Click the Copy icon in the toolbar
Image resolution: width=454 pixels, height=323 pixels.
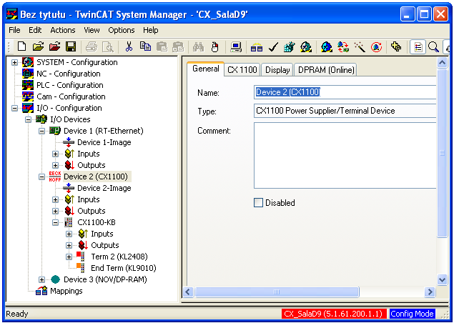[x=145, y=46]
